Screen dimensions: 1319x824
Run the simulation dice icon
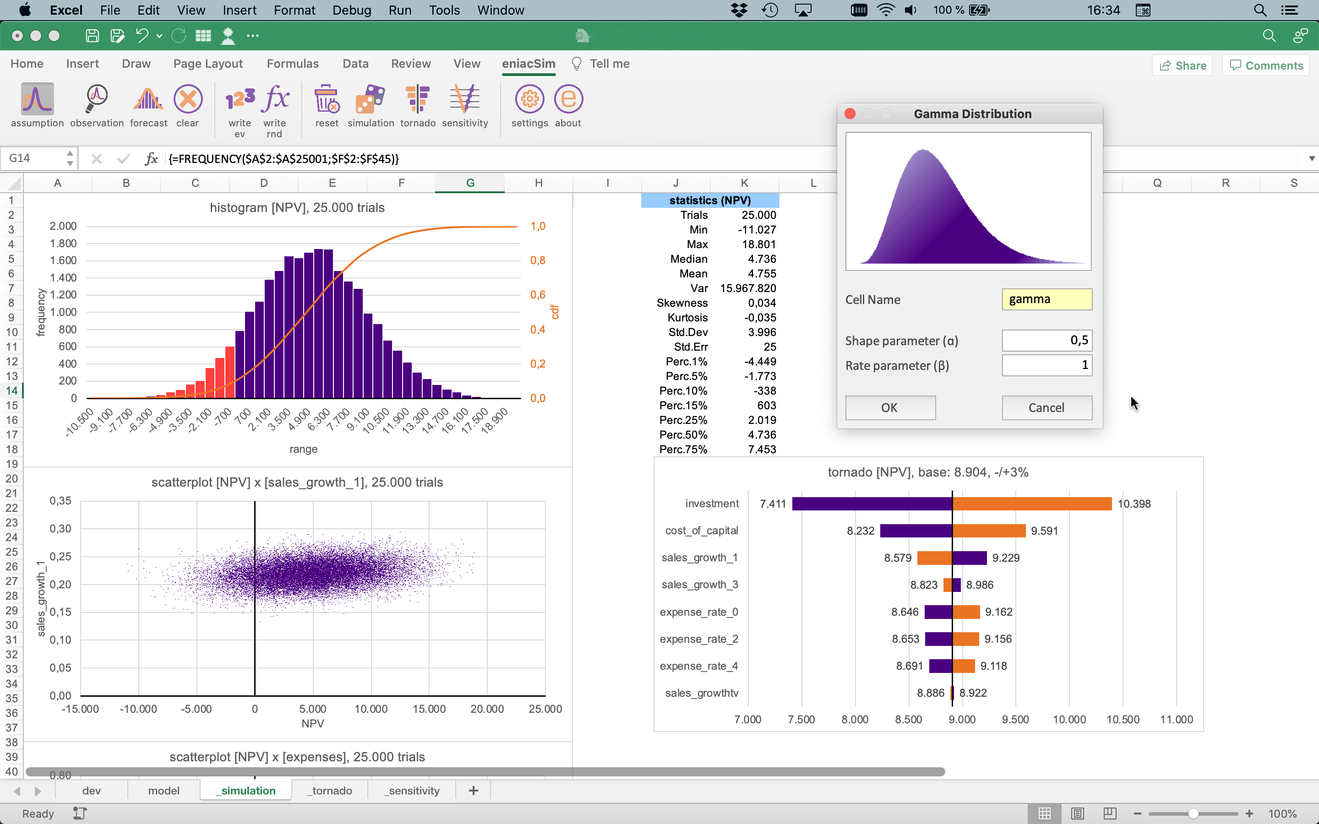click(x=370, y=100)
